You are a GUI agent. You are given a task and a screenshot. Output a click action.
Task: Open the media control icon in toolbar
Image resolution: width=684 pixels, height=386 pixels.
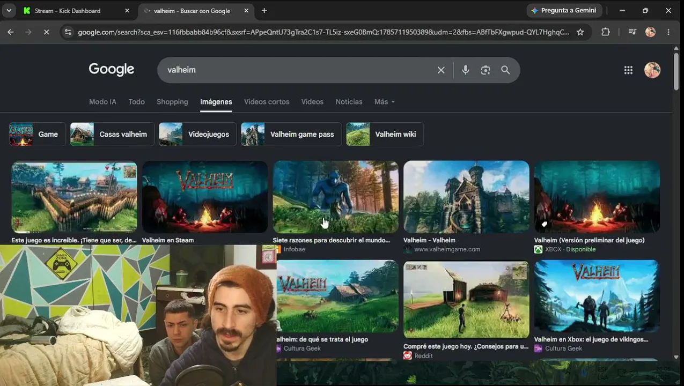click(x=632, y=32)
